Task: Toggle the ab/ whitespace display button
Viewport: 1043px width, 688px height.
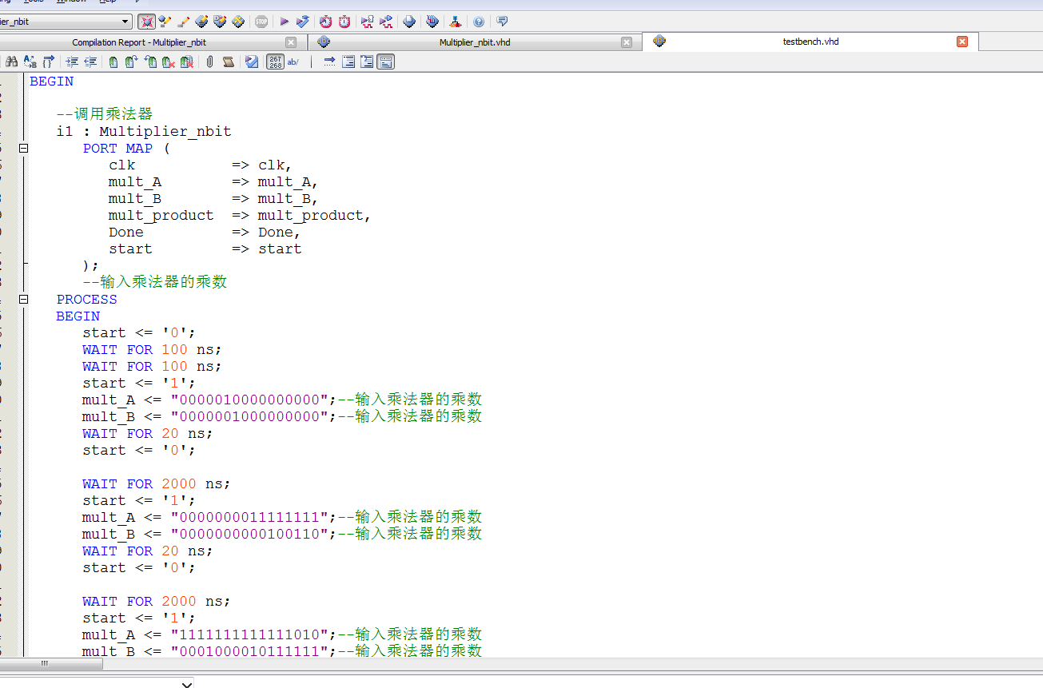Action: (293, 62)
